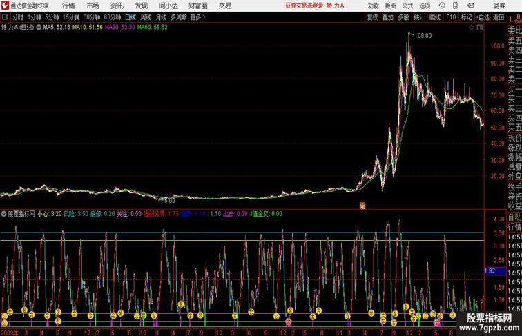Click the 多股 button
This screenshot has height=336, width=522.
click(403, 17)
